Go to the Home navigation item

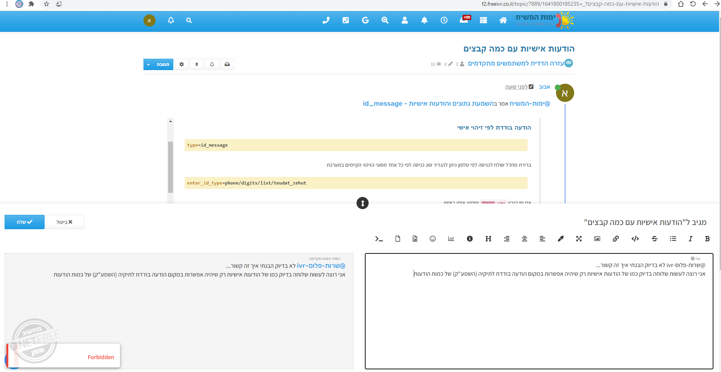pos(503,20)
